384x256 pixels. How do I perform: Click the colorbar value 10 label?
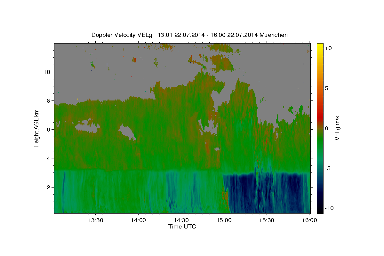click(x=328, y=48)
